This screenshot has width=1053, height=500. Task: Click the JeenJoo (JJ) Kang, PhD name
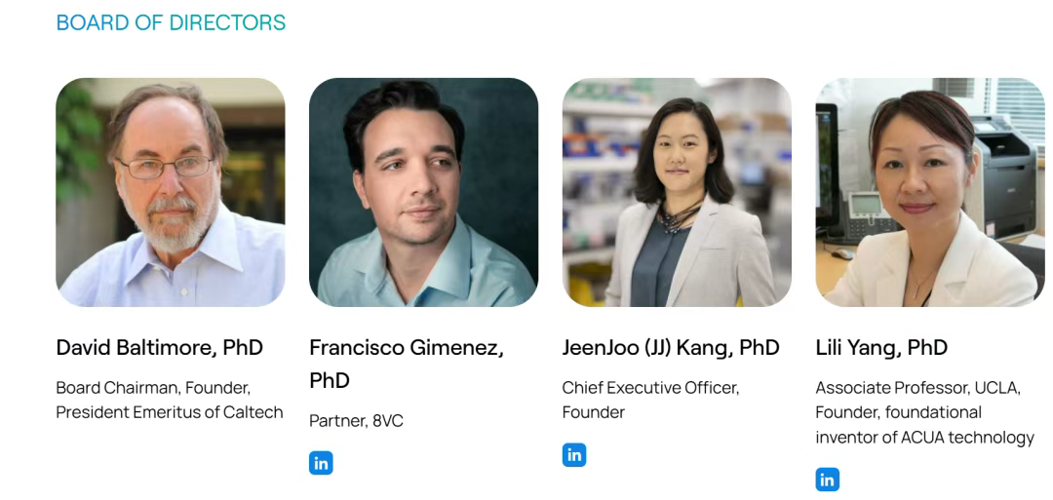671,348
